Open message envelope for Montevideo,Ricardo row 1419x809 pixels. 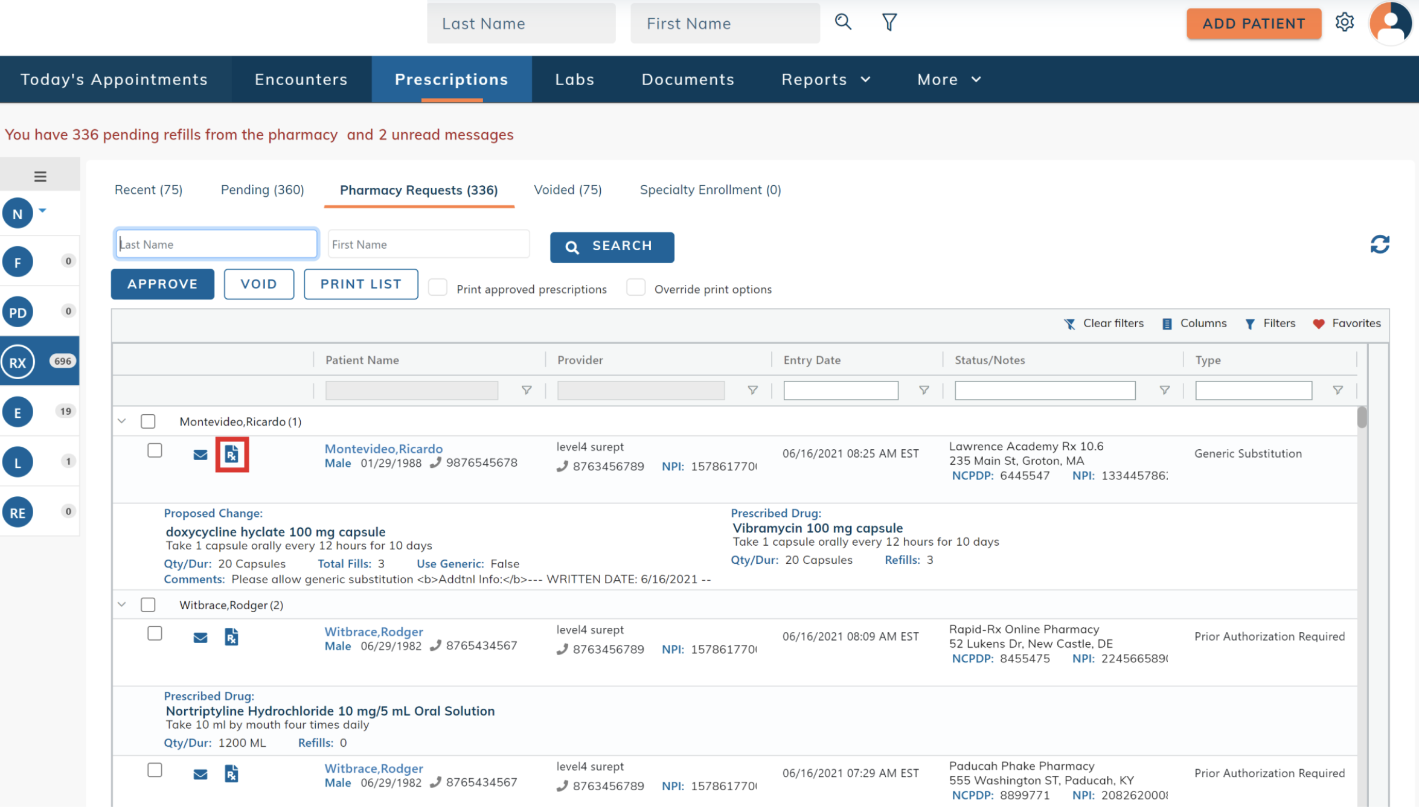point(200,455)
